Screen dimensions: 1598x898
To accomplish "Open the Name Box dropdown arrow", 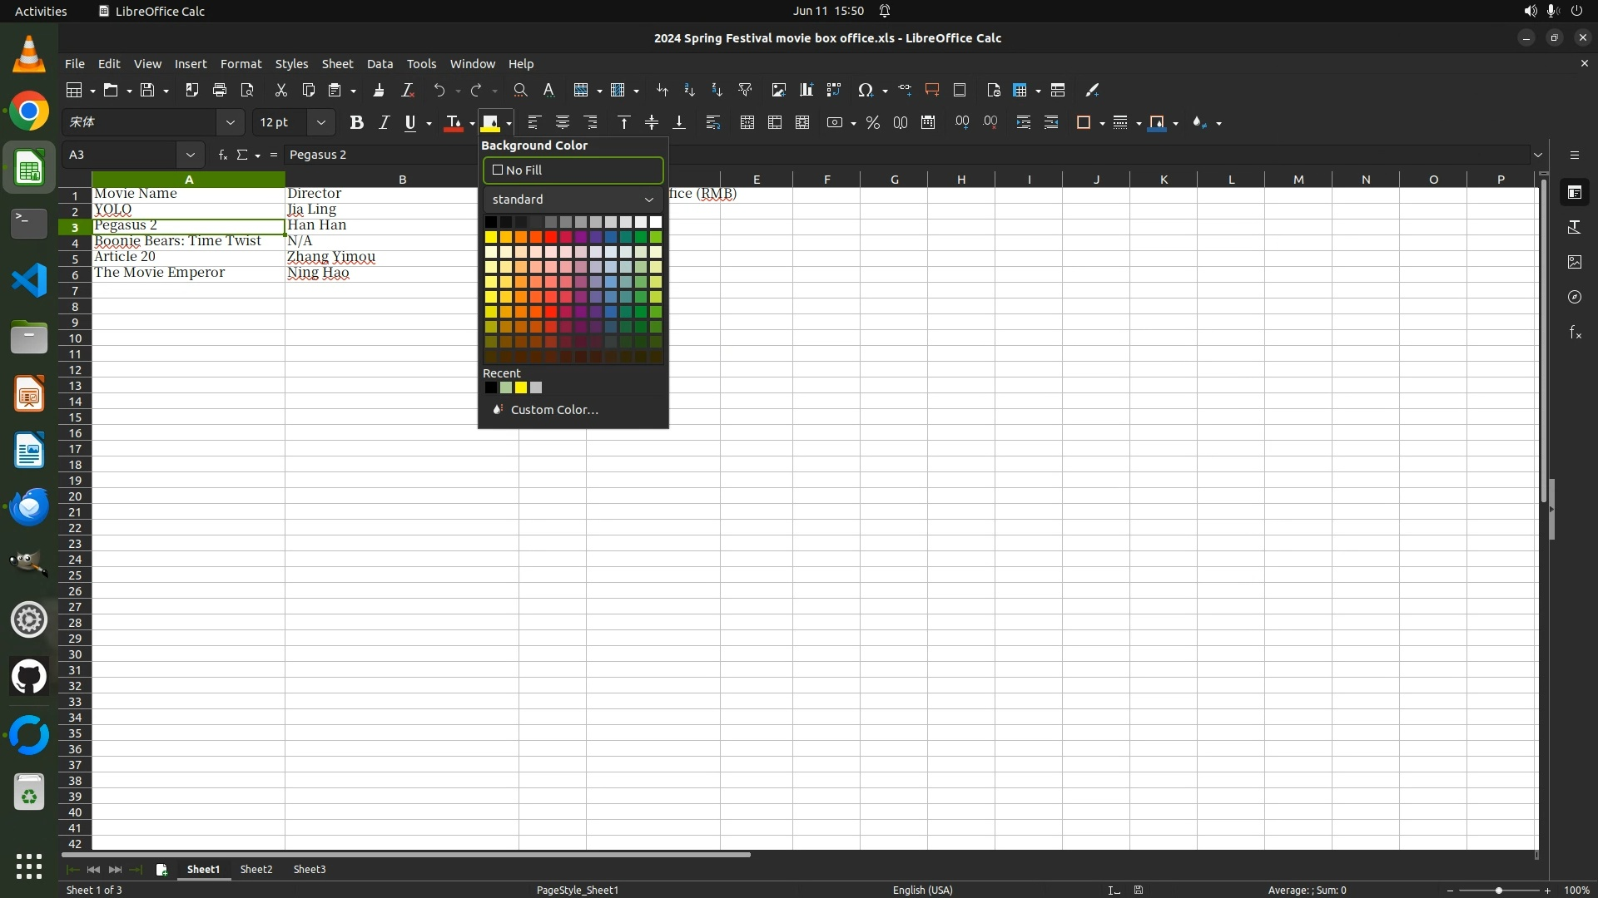I will point(191,155).
